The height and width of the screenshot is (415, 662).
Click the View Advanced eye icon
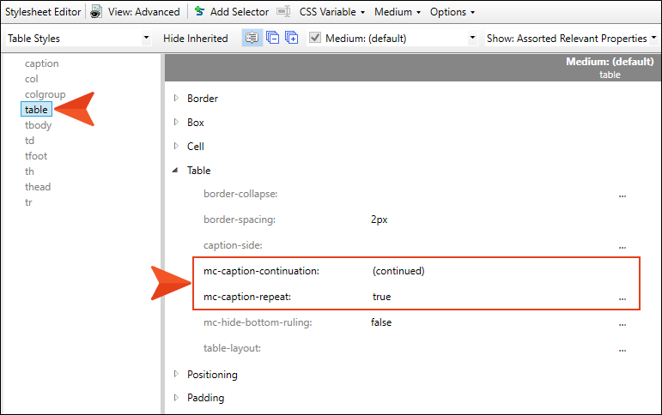[96, 12]
